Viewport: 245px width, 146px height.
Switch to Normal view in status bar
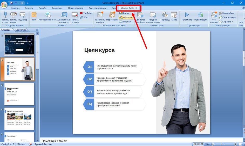(x=195, y=144)
